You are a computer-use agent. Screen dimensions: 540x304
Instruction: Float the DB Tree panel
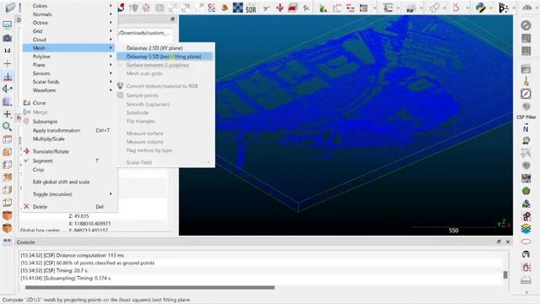(172, 19)
